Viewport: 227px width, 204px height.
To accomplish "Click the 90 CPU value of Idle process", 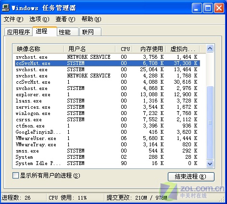I will (124, 163).
